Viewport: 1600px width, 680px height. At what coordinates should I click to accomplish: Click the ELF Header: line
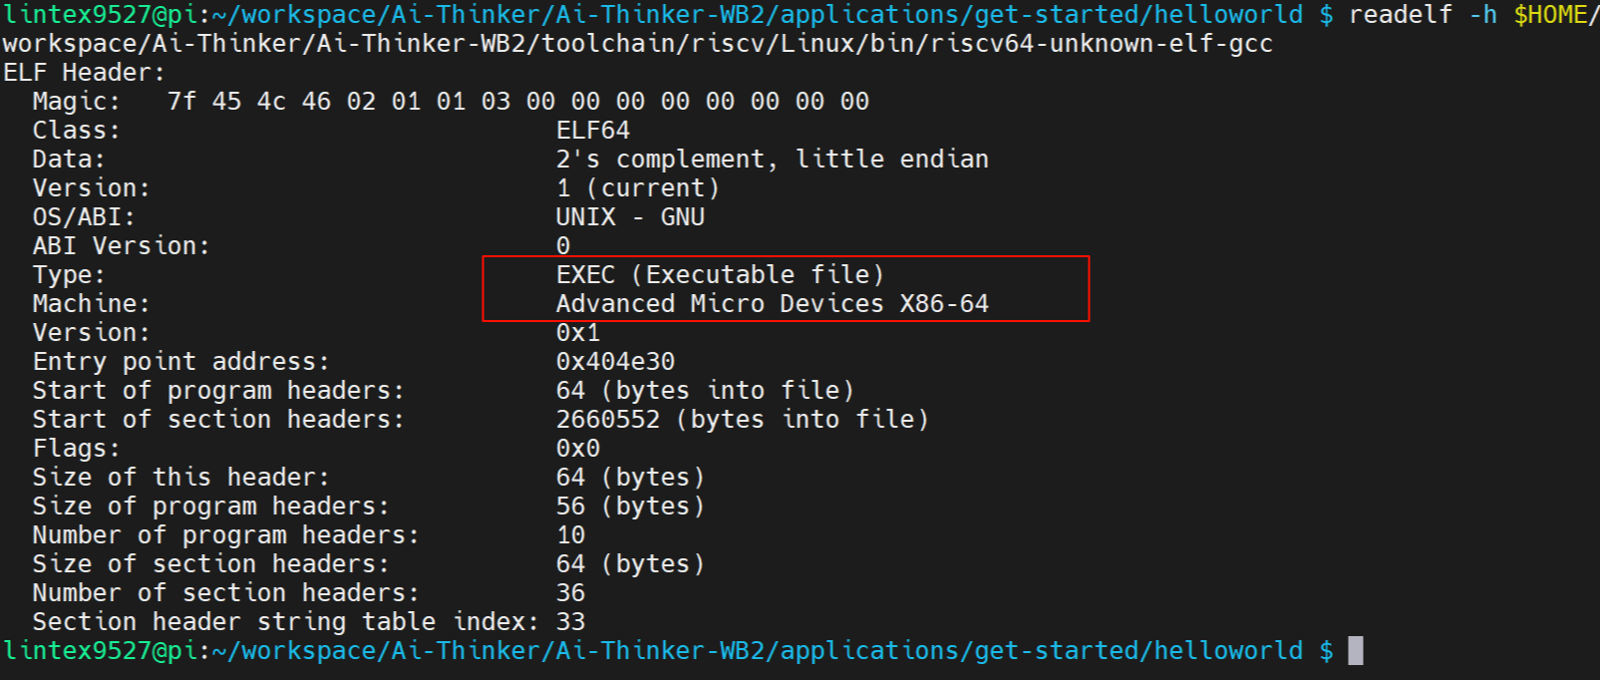[85, 73]
